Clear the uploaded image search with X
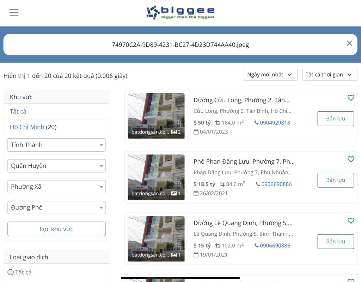This screenshot has width=361, height=282. pyautogui.click(x=349, y=43)
